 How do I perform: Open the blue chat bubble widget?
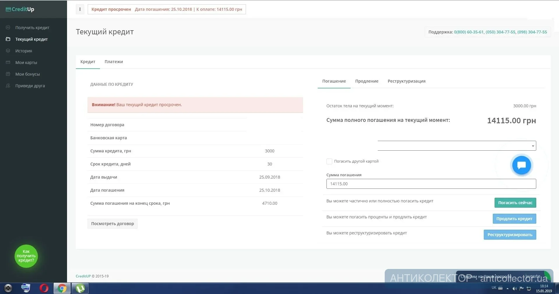pyautogui.click(x=521, y=165)
